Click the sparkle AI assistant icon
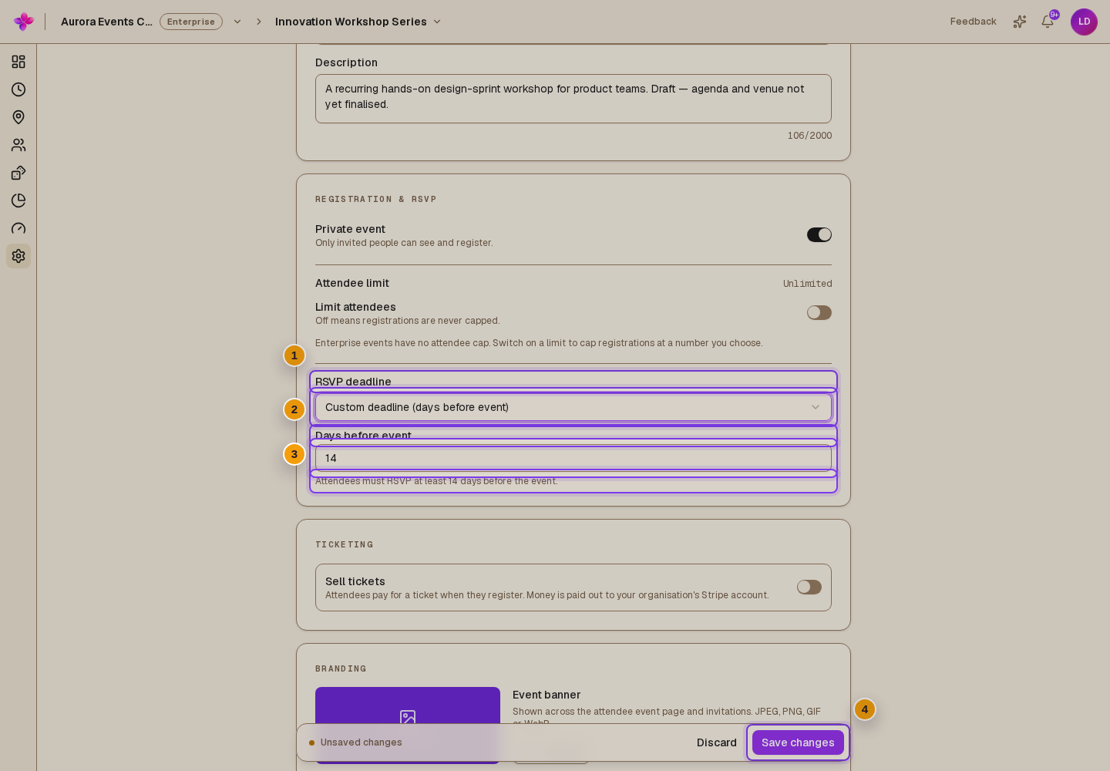The image size is (1110, 771). click(x=1020, y=22)
